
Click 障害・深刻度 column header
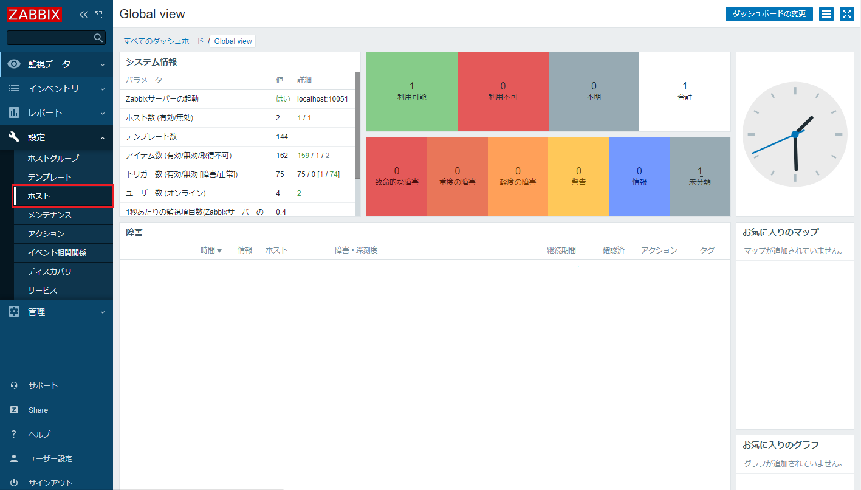(x=356, y=250)
